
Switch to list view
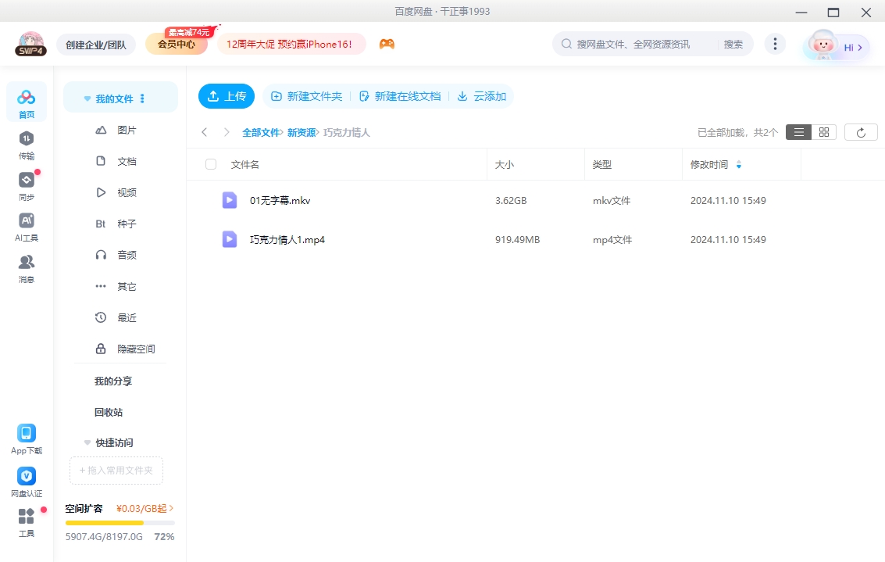coord(798,132)
